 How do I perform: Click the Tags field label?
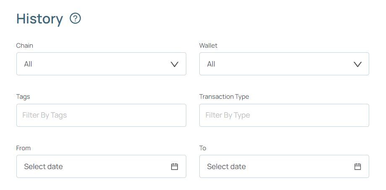coord(23,97)
